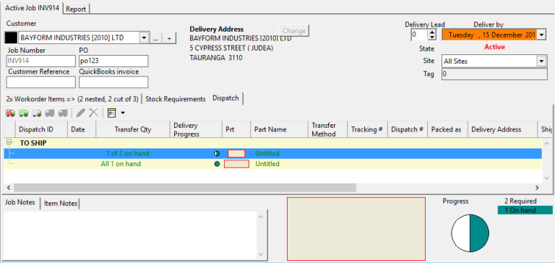
Task: Increase the Delivery Lead value
Action: coord(432,33)
